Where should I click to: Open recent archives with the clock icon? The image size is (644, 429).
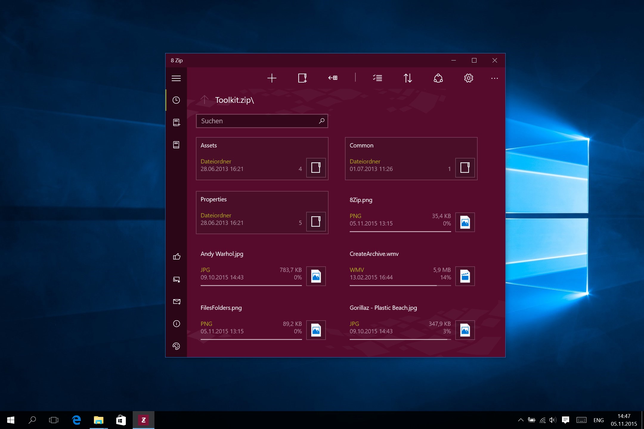[176, 100]
